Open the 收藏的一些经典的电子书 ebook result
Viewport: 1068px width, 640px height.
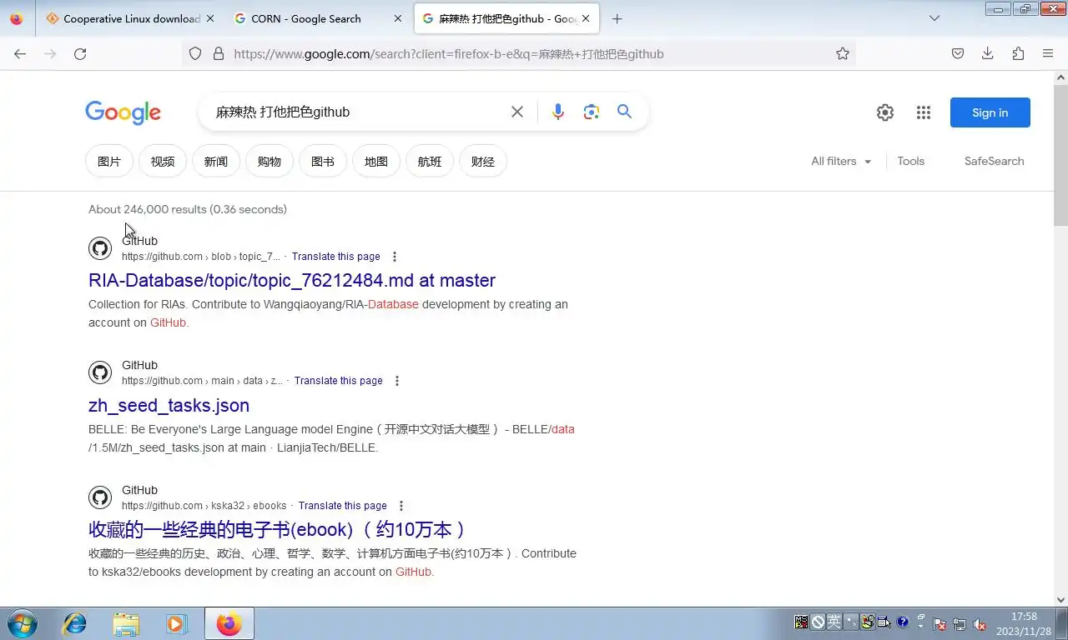pos(277,529)
